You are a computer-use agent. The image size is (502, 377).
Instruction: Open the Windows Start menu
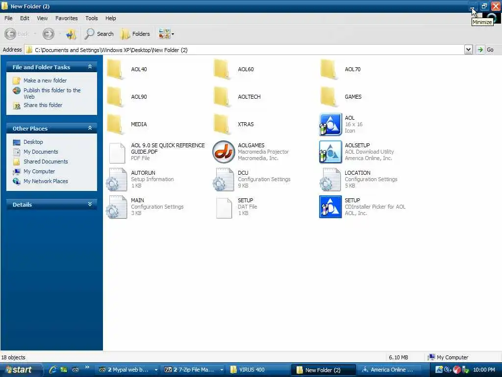(21, 370)
